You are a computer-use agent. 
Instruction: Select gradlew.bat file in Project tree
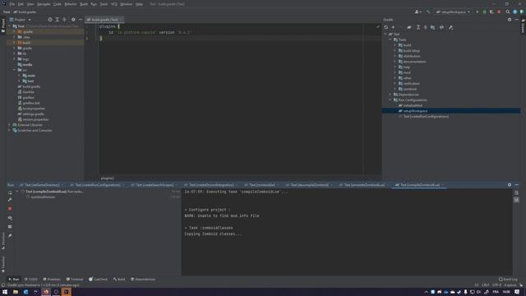31,103
